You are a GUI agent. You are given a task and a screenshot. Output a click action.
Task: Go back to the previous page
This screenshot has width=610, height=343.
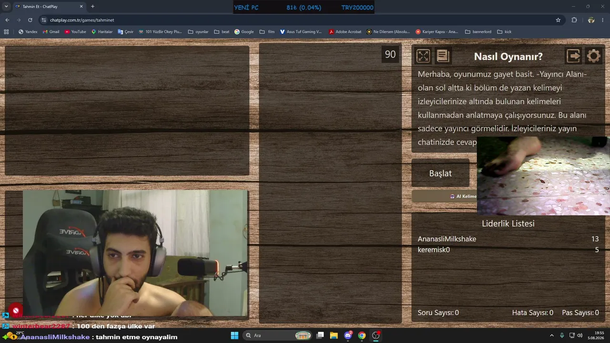[x=7, y=20]
